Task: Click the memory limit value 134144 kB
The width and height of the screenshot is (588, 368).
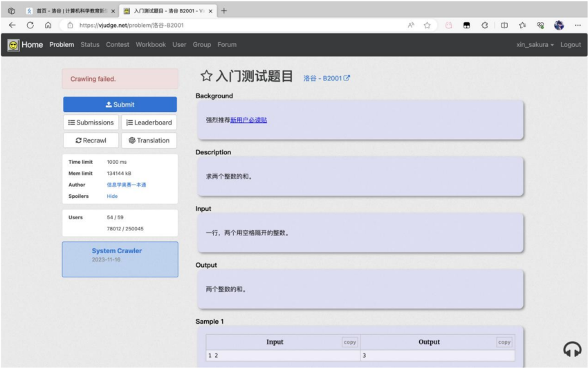Action: [x=119, y=174]
